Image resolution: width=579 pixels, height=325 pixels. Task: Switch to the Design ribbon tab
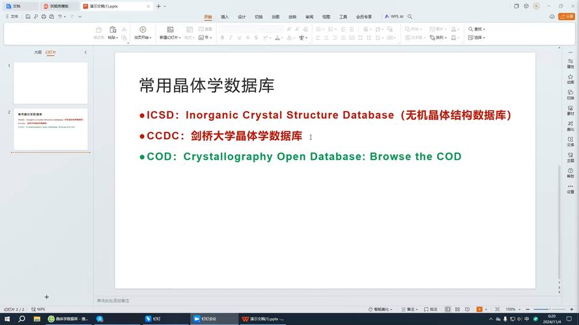click(242, 17)
